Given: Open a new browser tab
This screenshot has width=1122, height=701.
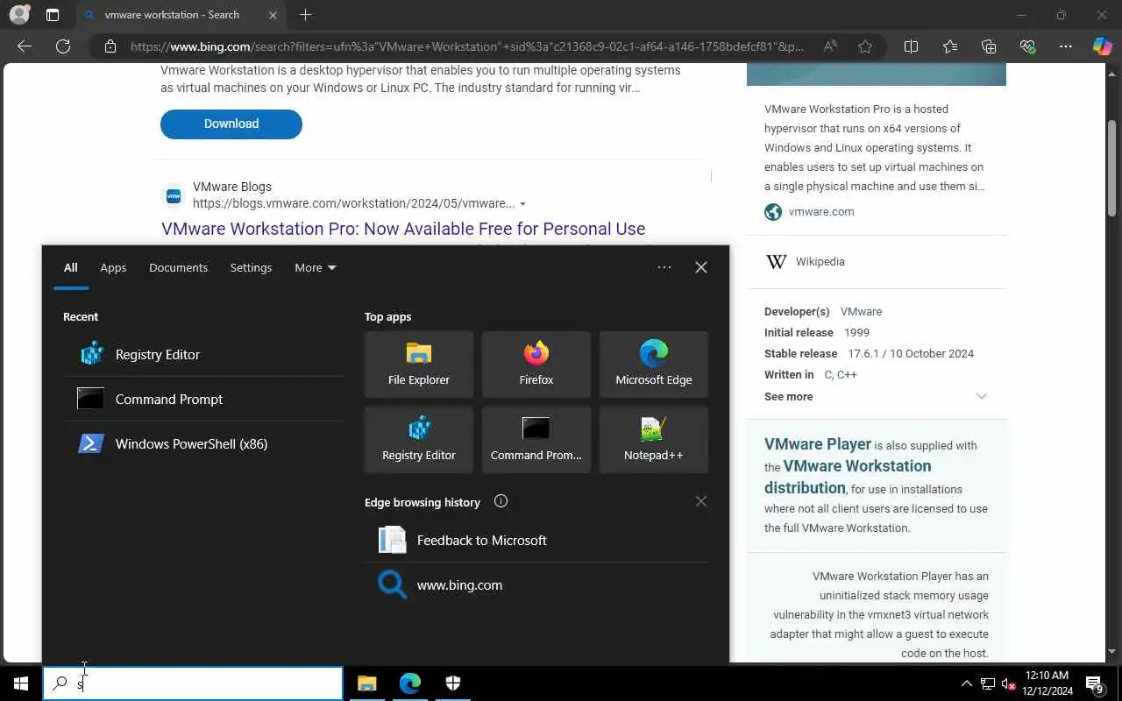Looking at the screenshot, I should (x=305, y=15).
